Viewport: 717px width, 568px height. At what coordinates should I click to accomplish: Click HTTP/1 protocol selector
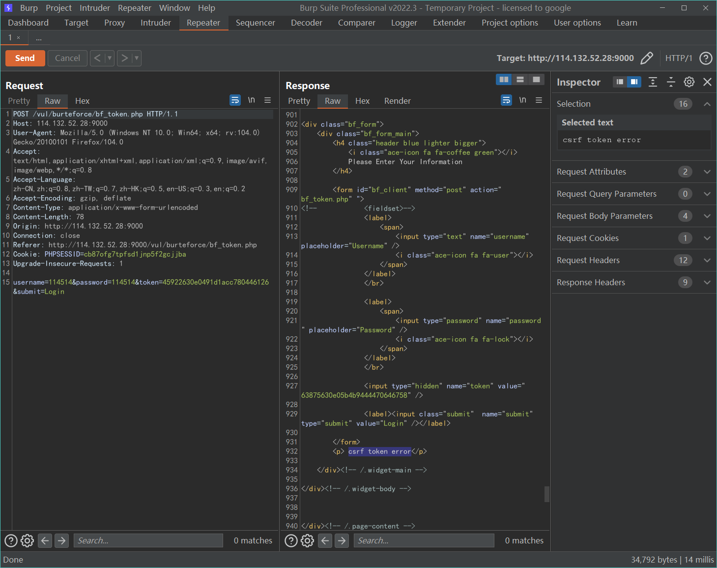(679, 58)
